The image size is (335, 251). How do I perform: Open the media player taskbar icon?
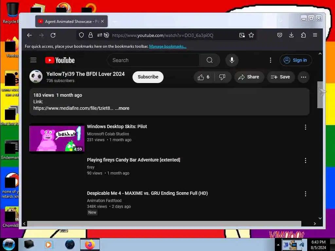coord(48,244)
